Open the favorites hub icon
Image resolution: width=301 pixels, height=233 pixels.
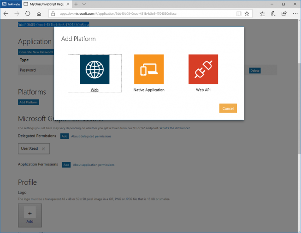point(262,14)
